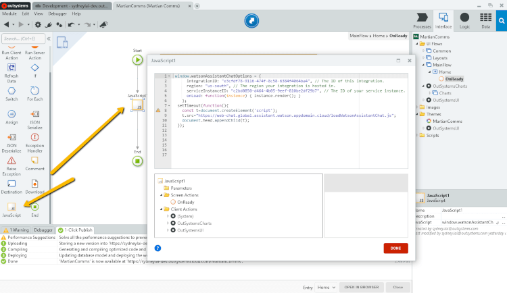The width and height of the screenshot is (507, 293).
Task: Open the Interface layer
Action: [x=443, y=21]
